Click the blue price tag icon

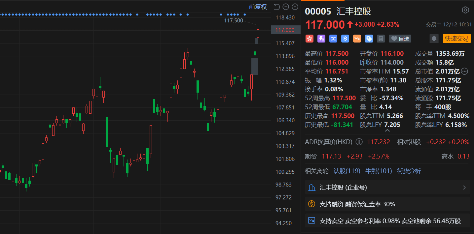[x=369, y=39]
